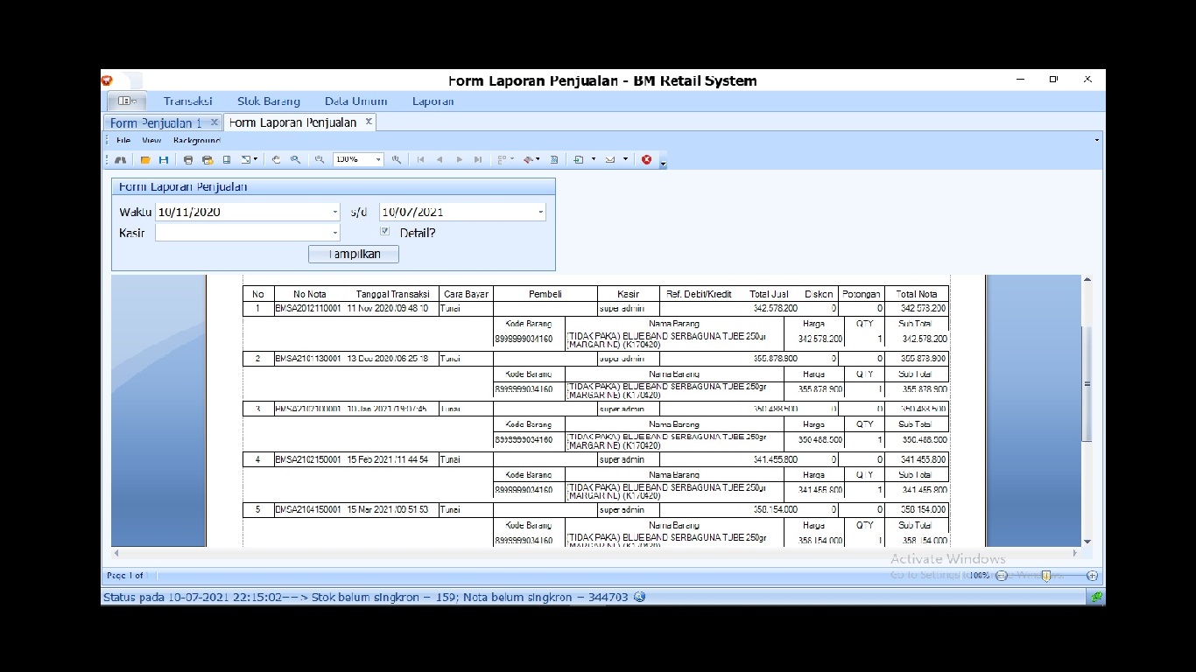Image resolution: width=1196 pixels, height=672 pixels.
Task: Open the Laporan menu
Action: coord(433,101)
